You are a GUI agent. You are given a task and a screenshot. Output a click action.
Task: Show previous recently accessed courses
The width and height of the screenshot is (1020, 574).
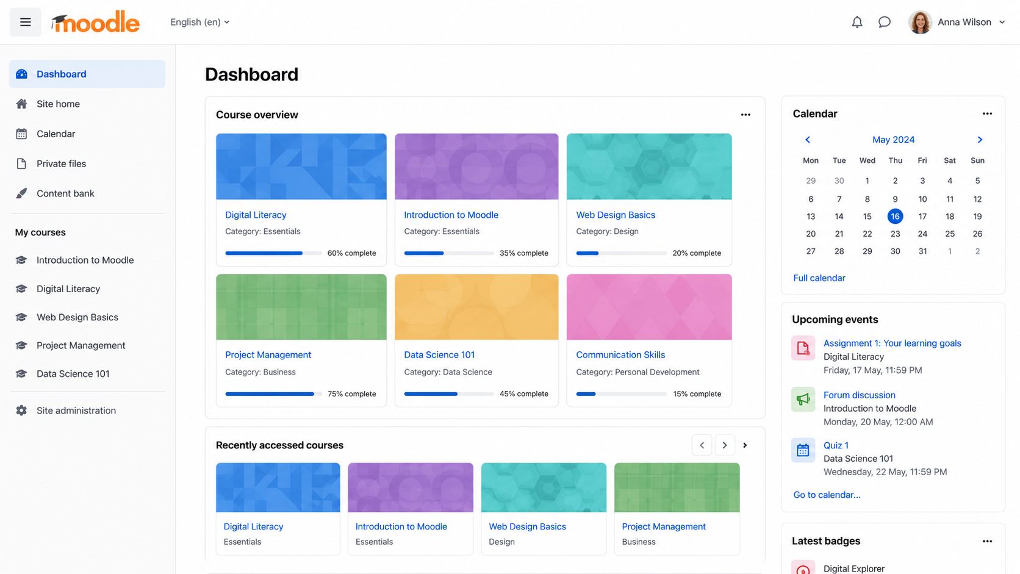pos(702,445)
